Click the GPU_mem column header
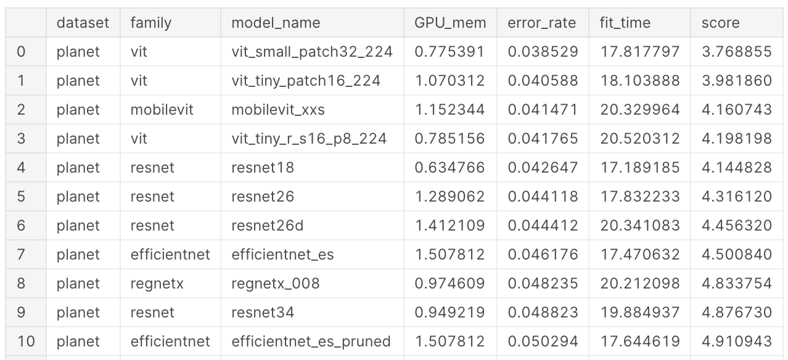The height and width of the screenshot is (360, 788). [450, 23]
